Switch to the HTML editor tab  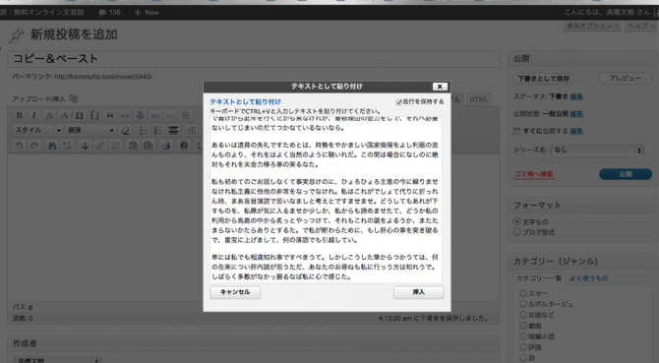479,99
